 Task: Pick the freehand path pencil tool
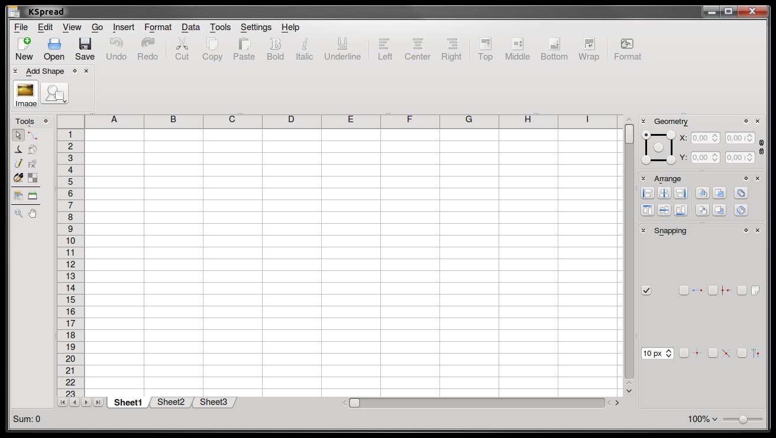(x=18, y=164)
